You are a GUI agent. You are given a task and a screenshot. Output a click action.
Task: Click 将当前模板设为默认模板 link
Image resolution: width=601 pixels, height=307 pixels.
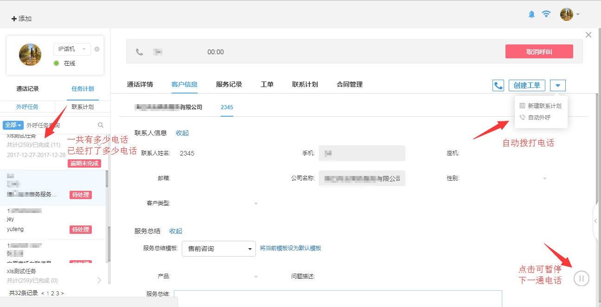pyautogui.click(x=290, y=248)
